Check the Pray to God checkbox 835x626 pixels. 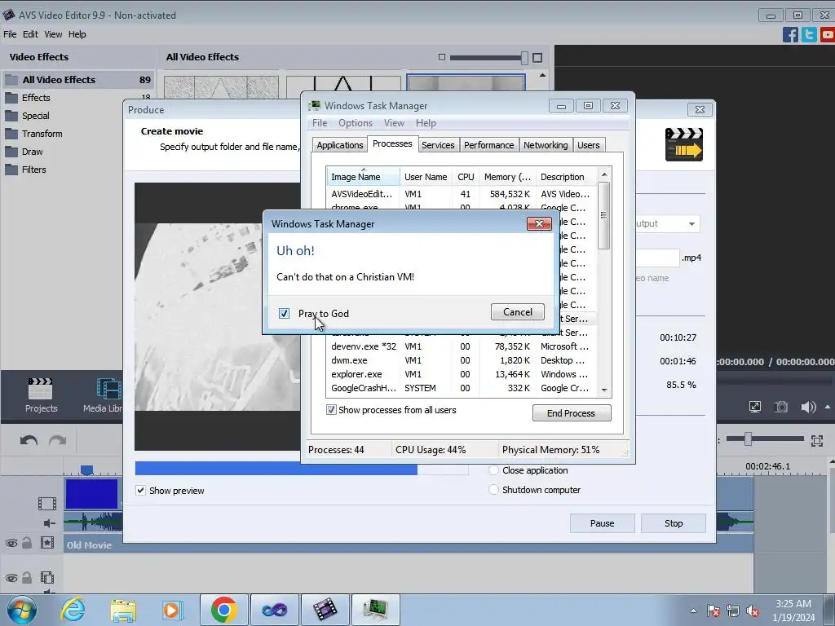[x=284, y=314]
